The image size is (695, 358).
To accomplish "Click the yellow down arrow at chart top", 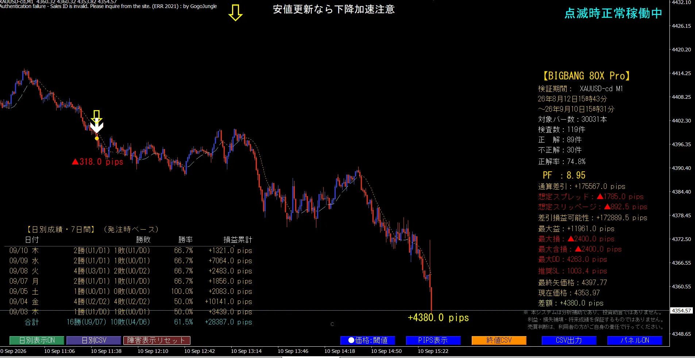I will click(235, 13).
